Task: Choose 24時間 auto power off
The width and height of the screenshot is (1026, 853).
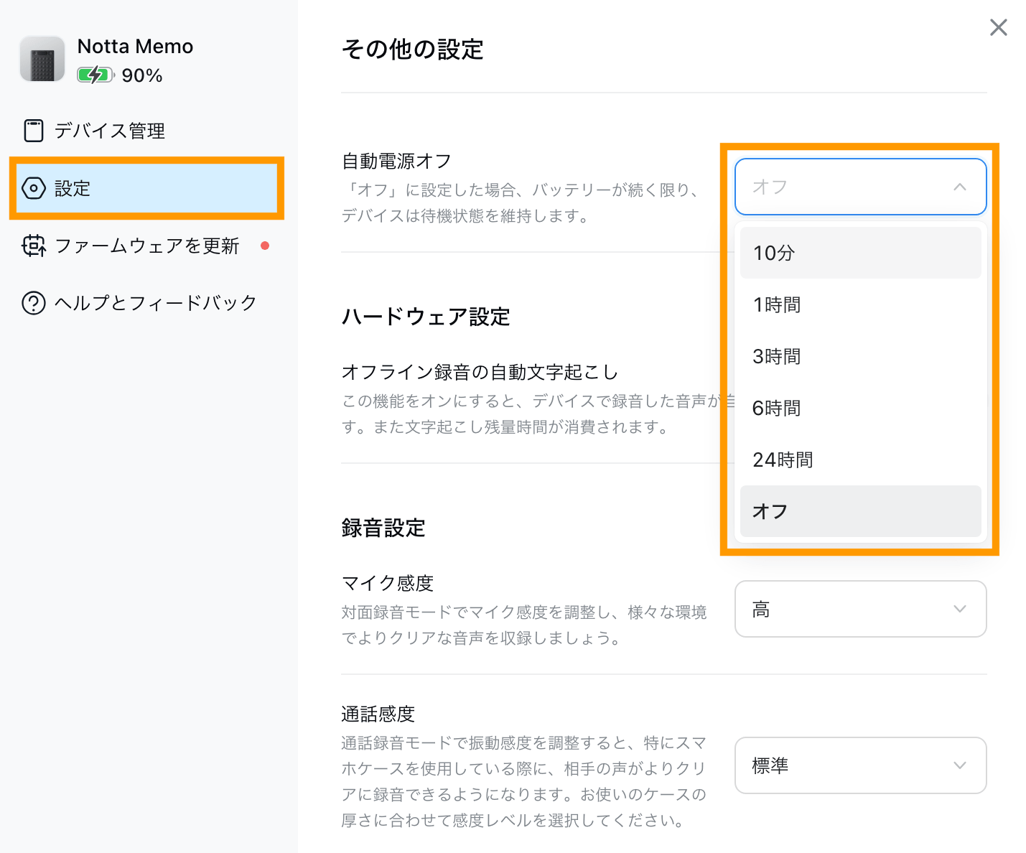Action: point(860,460)
